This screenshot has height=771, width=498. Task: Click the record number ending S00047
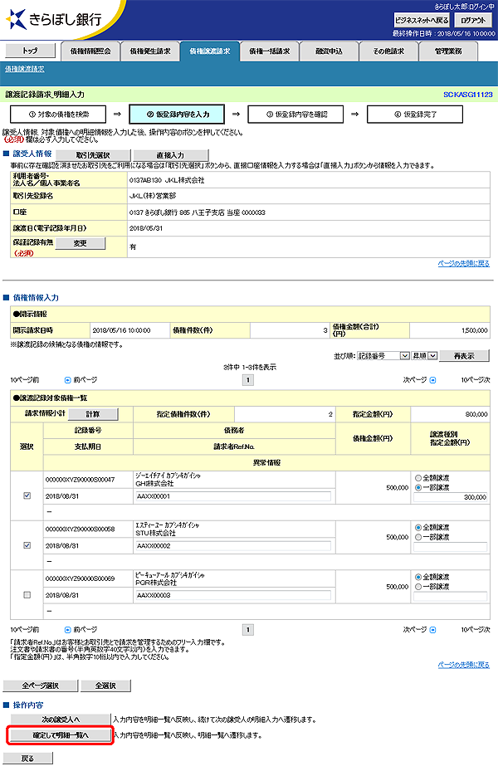81,480
